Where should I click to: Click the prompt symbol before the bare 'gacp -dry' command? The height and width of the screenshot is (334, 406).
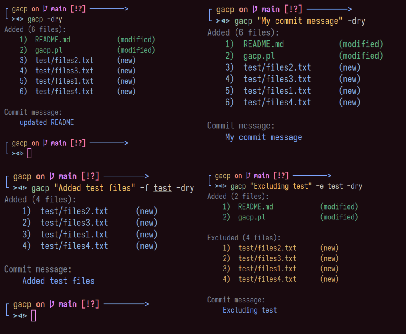[x=18, y=19]
